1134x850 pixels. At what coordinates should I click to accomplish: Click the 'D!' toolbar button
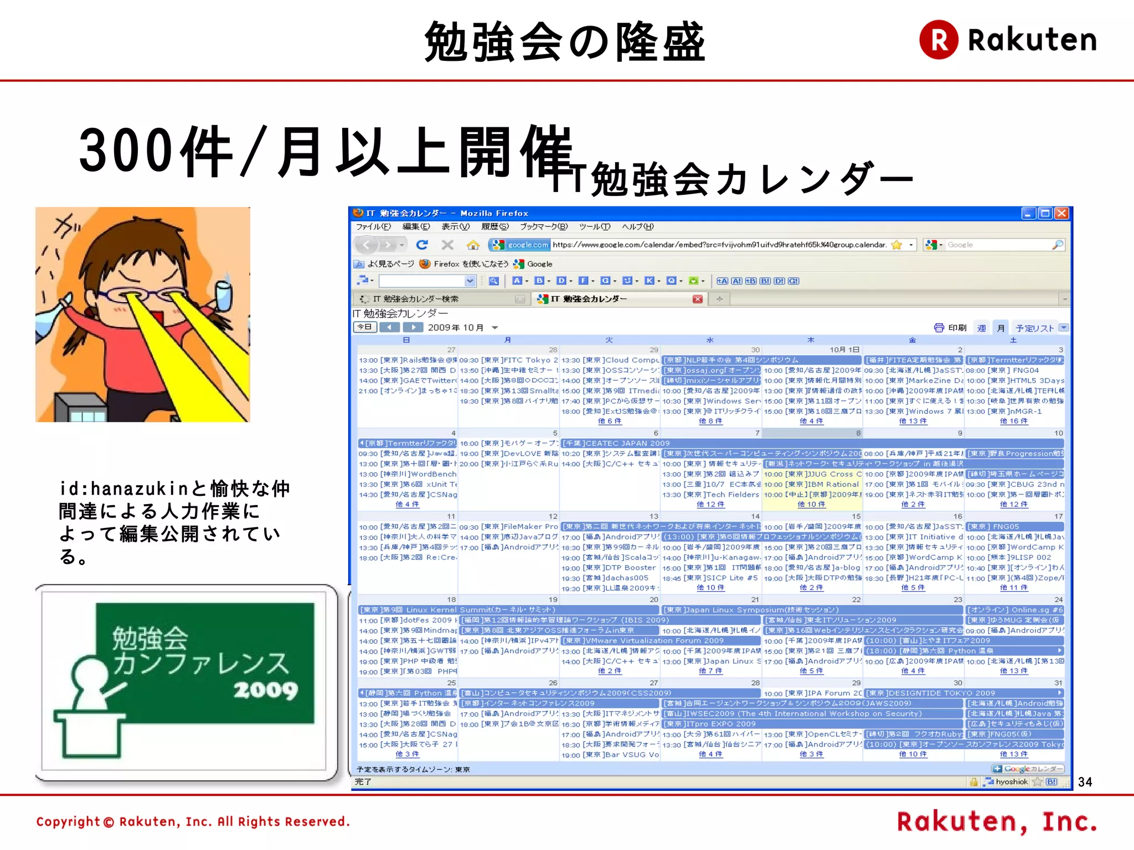click(779, 281)
